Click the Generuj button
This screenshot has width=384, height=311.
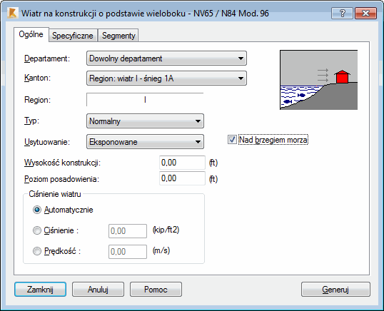(335, 290)
